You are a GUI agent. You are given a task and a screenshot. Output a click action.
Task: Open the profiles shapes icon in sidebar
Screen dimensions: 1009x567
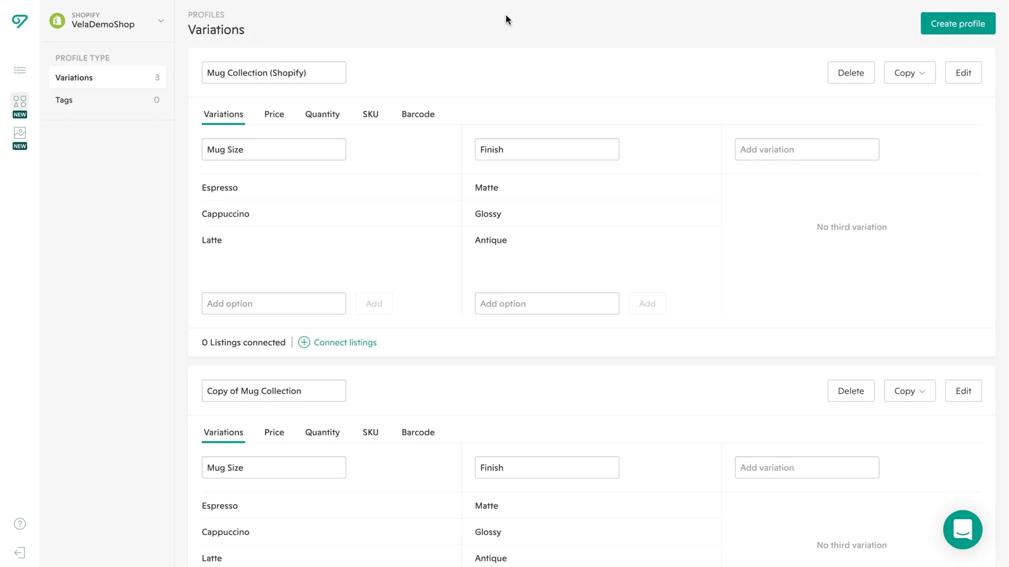tap(20, 101)
